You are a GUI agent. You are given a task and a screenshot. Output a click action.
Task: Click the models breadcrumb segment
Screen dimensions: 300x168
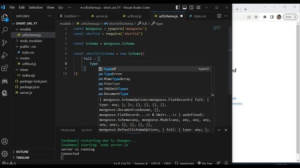point(66,24)
